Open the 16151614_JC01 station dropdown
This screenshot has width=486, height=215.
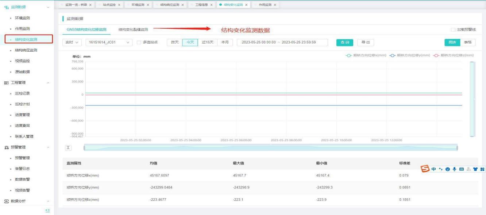(x=109, y=42)
